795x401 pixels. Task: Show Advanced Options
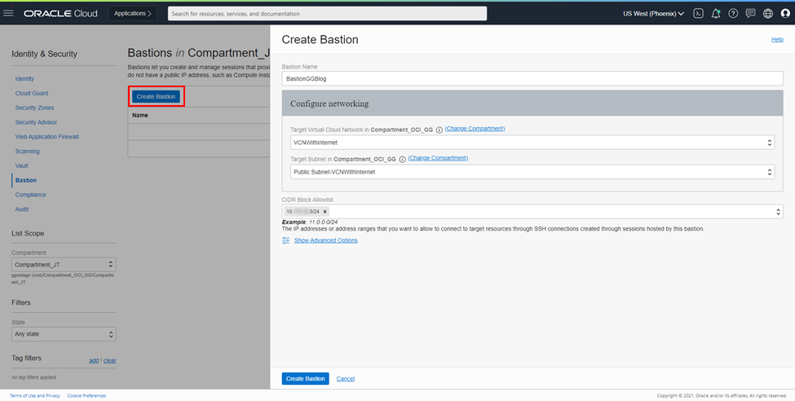326,240
